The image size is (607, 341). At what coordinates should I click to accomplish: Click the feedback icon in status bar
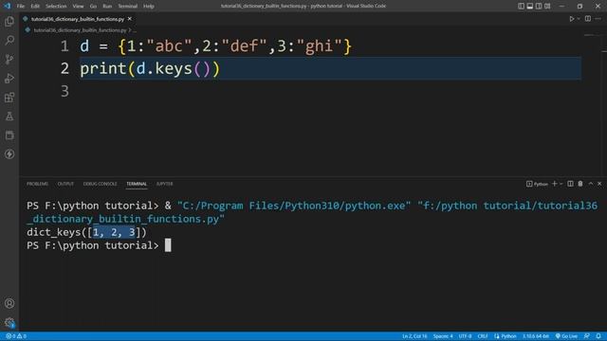coord(587,336)
